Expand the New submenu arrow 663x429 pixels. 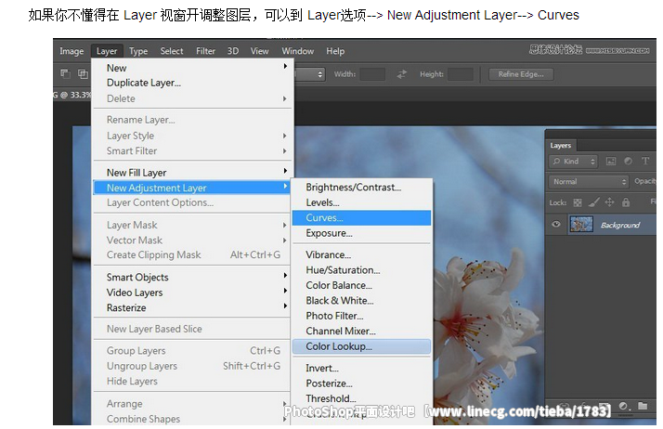(285, 66)
